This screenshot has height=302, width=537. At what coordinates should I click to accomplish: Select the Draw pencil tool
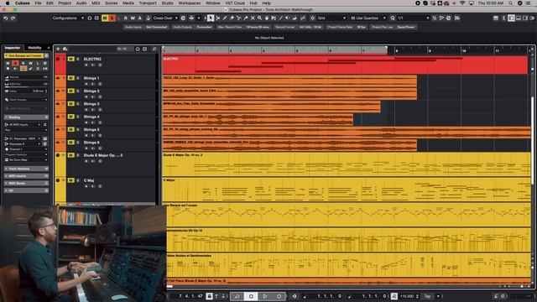(225, 18)
